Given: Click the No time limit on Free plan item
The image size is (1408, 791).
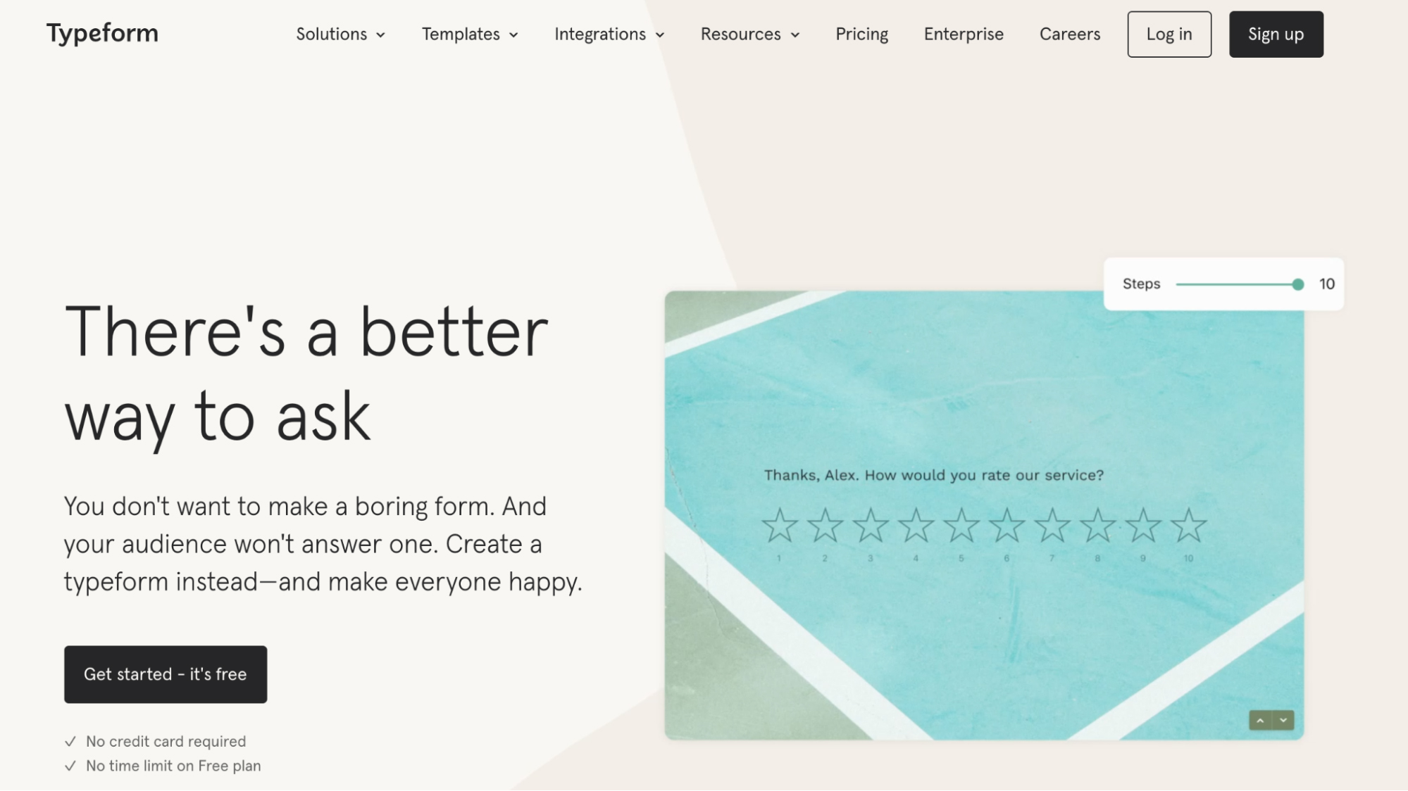Looking at the screenshot, I should (172, 766).
